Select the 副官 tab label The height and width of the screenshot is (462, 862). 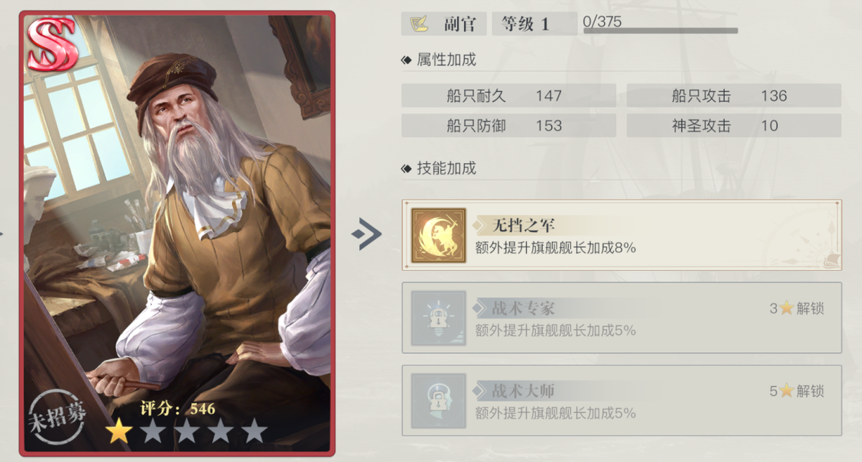pos(460,24)
